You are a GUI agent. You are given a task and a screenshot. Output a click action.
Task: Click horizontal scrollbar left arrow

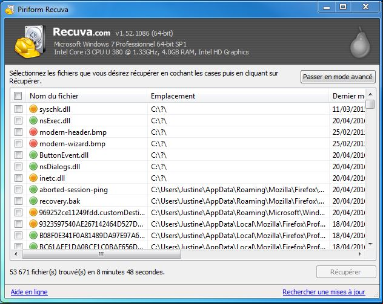pyautogui.click(x=16, y=254)
